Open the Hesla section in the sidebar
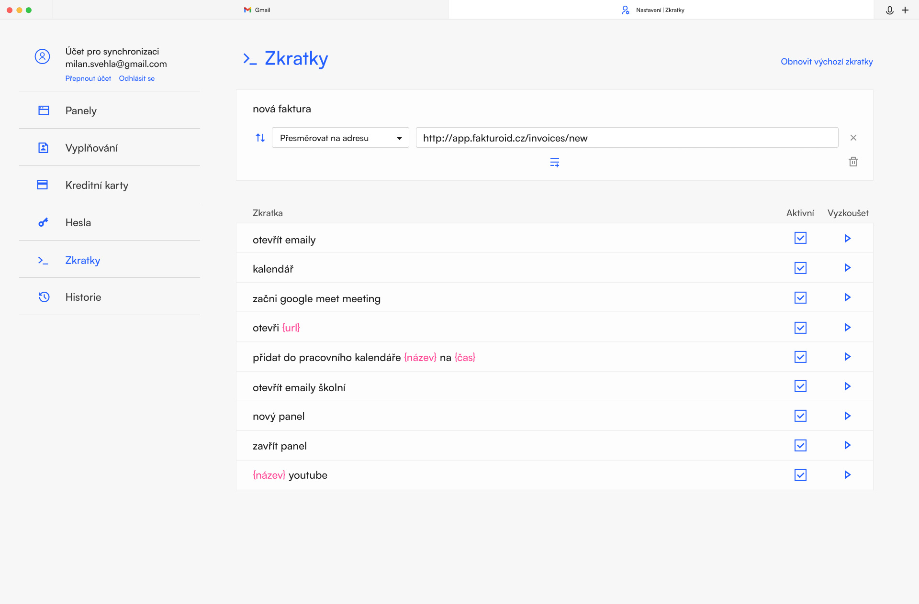Image resolution: width=919 pixels, height=604 pixels. (78, 222)
